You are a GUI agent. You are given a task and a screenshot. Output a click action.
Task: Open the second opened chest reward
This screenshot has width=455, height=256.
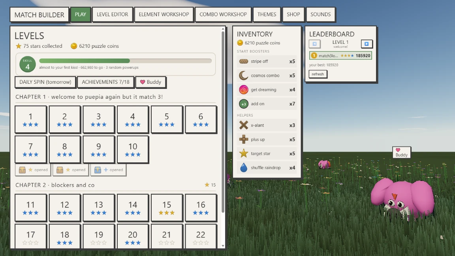[x=71, y=170]
